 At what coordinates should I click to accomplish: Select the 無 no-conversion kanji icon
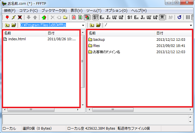click(162, 17)
